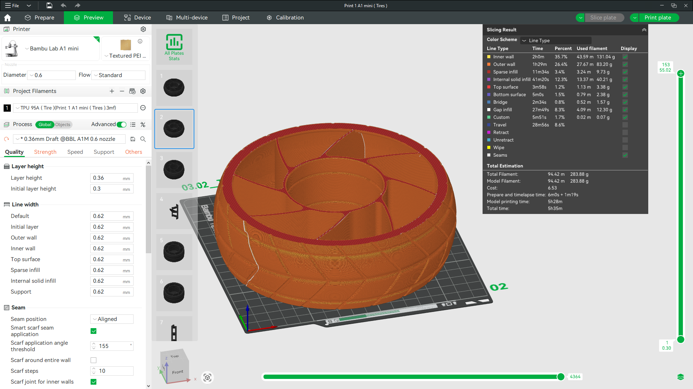Open 0.36mm Draft process preset dropdown

tap(69, 139)
